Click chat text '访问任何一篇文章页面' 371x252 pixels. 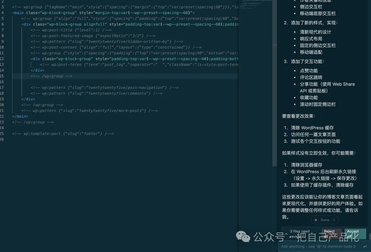click(313, 135)
